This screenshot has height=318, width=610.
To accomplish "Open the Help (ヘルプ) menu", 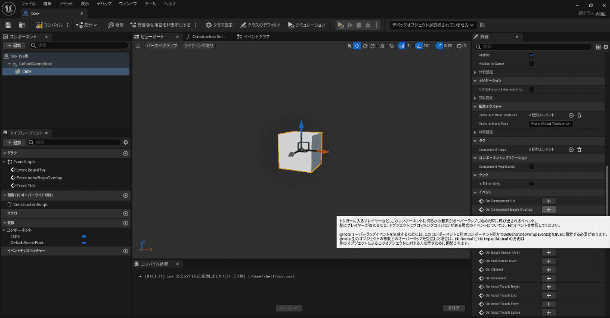I will (169, 4).
